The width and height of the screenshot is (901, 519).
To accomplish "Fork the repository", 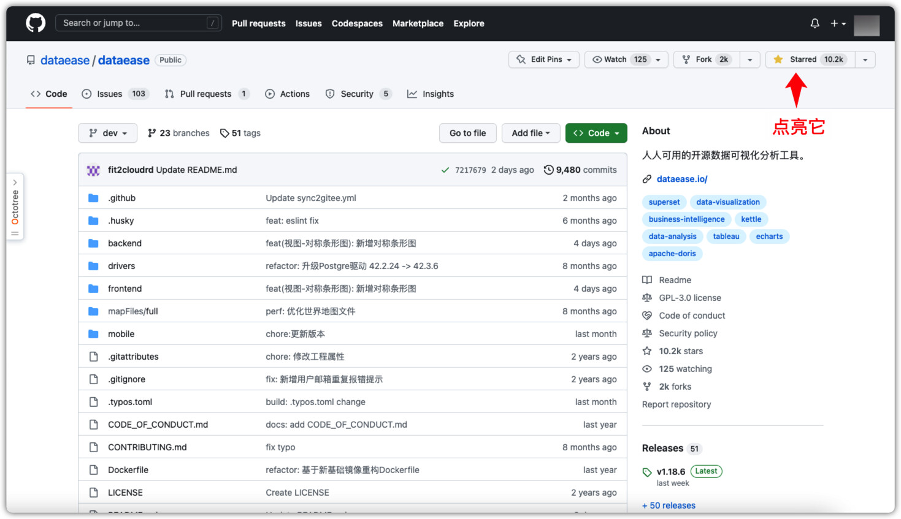I will click(707, 59).
